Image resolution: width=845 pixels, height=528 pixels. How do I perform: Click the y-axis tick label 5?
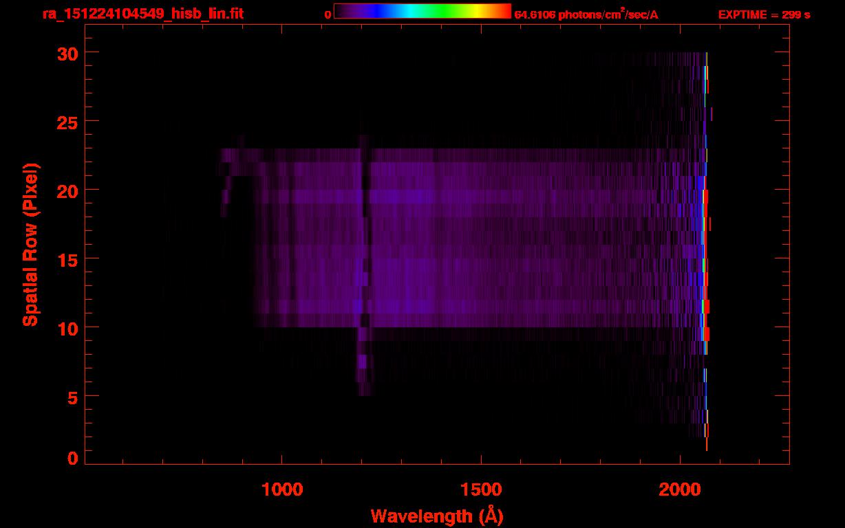[x=72, y=397]
